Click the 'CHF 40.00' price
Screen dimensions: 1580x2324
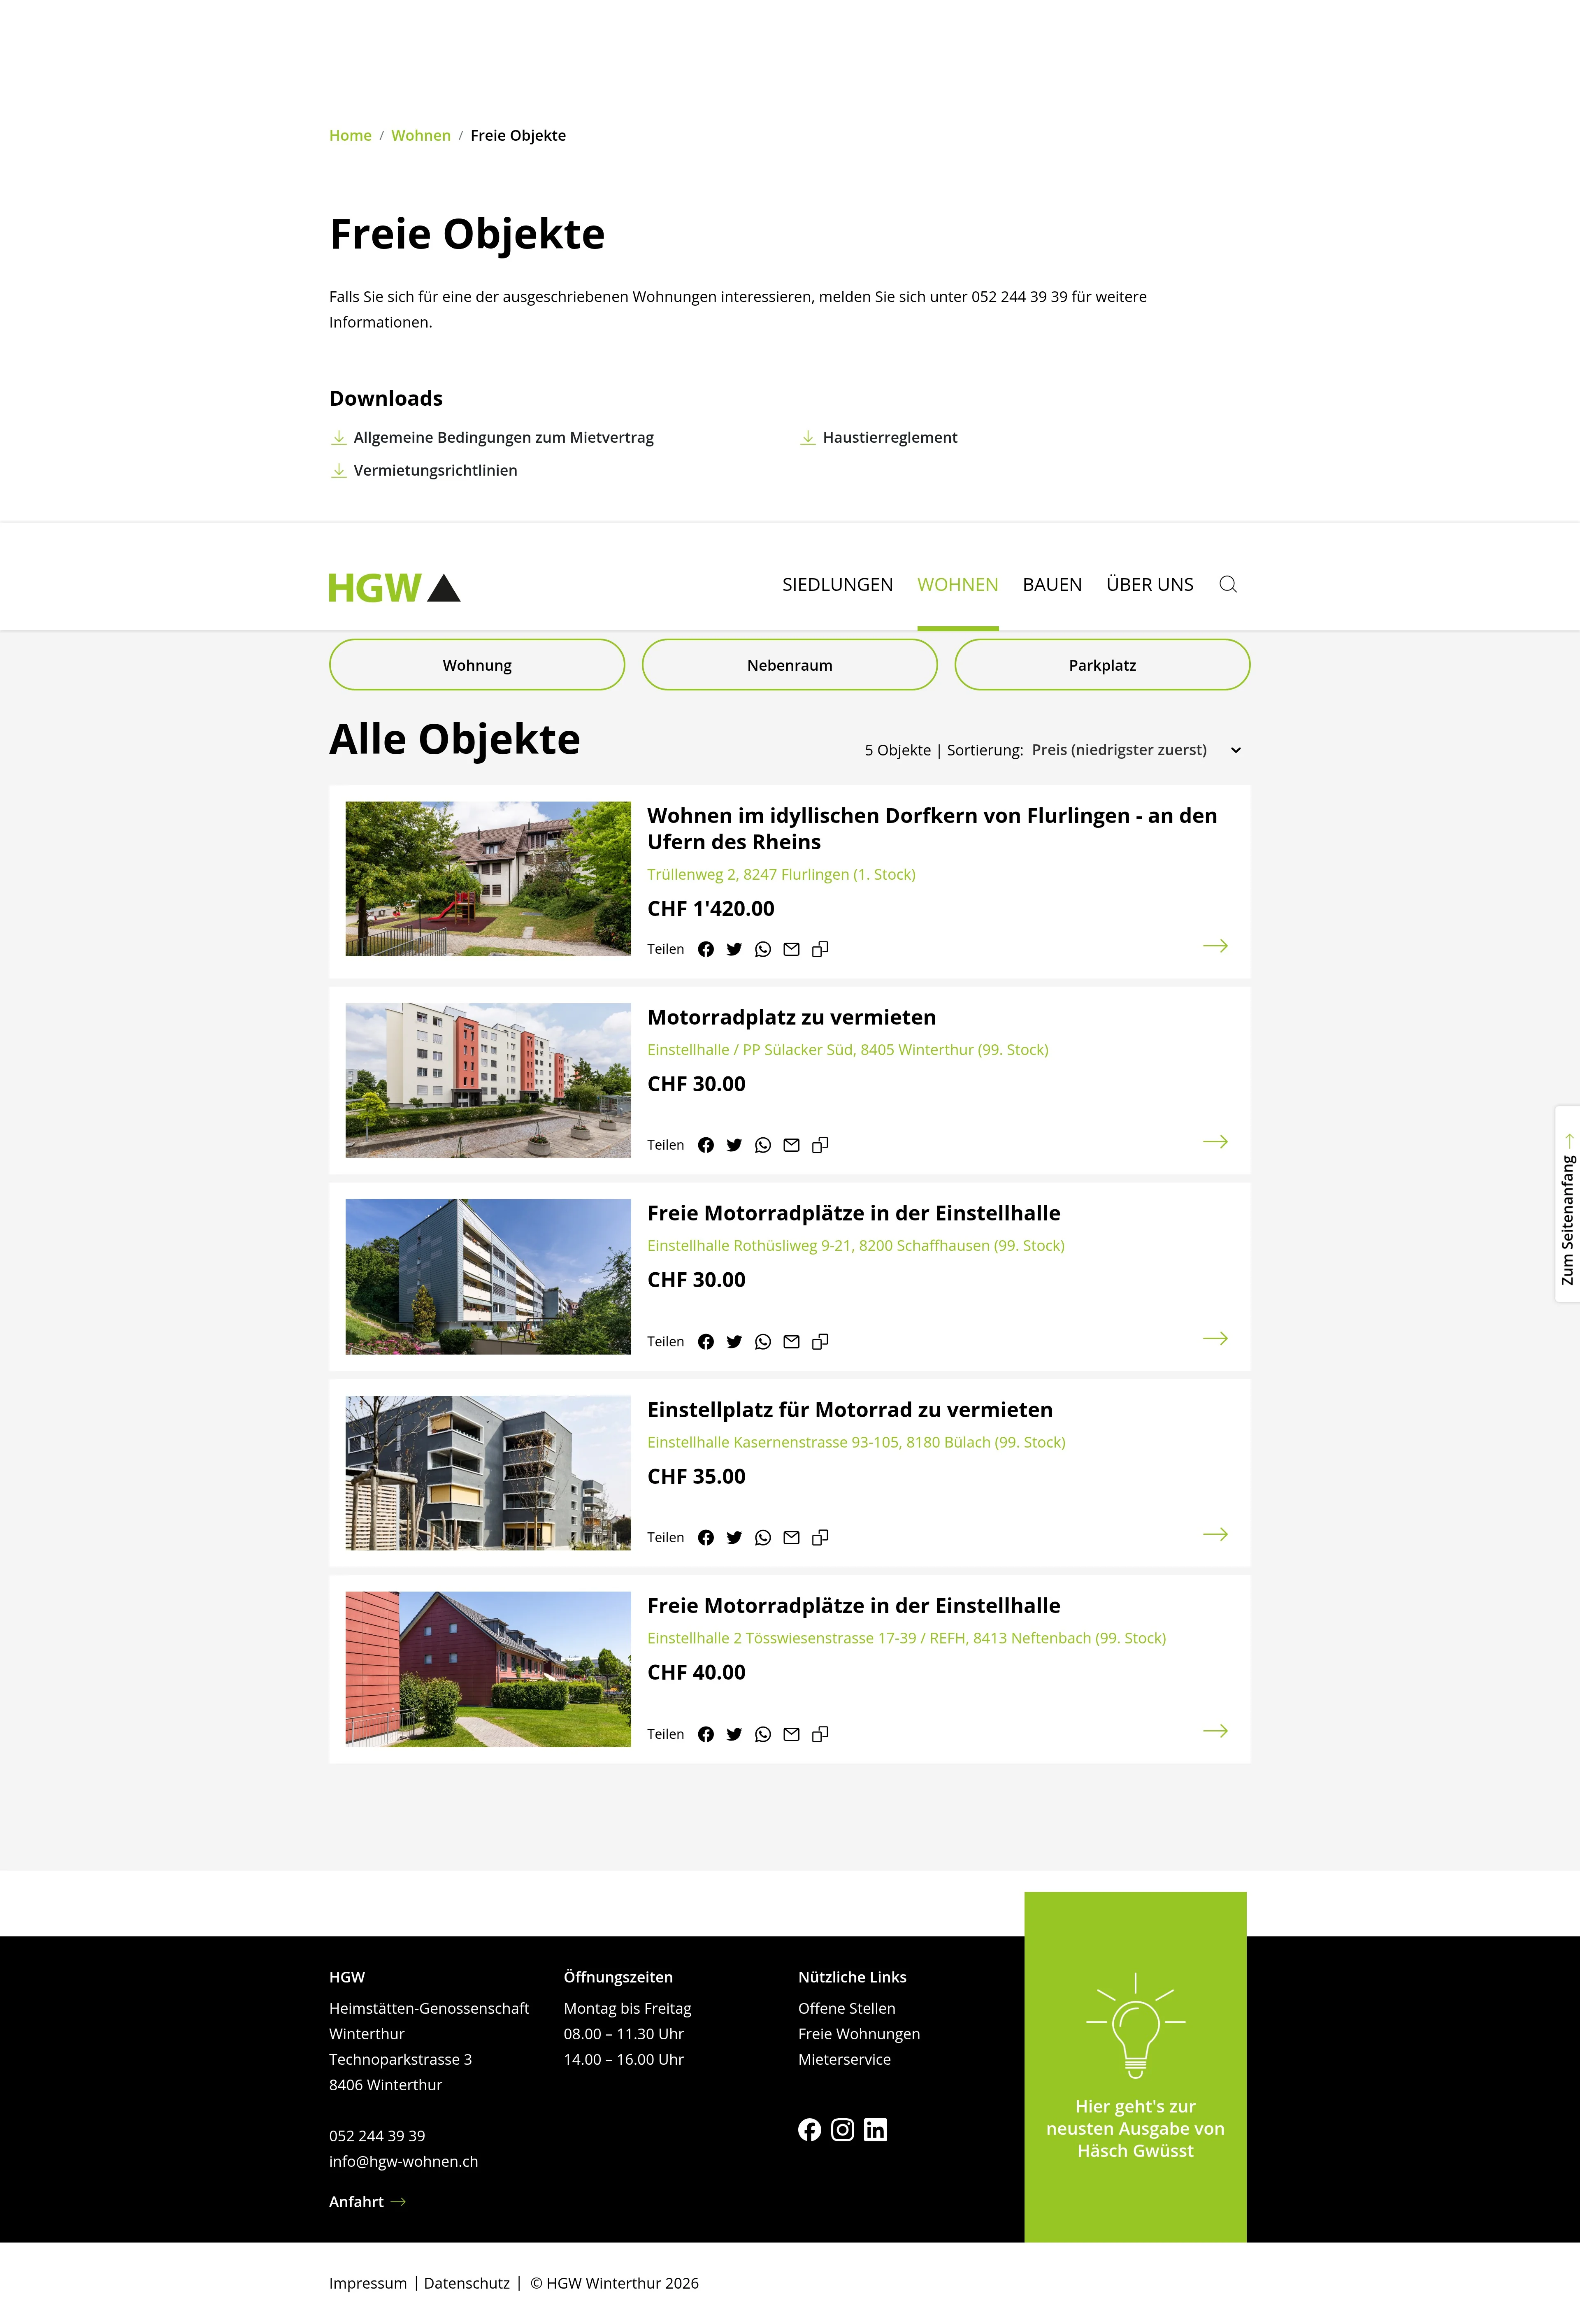pyautogui.click(x=696, y=1673)
